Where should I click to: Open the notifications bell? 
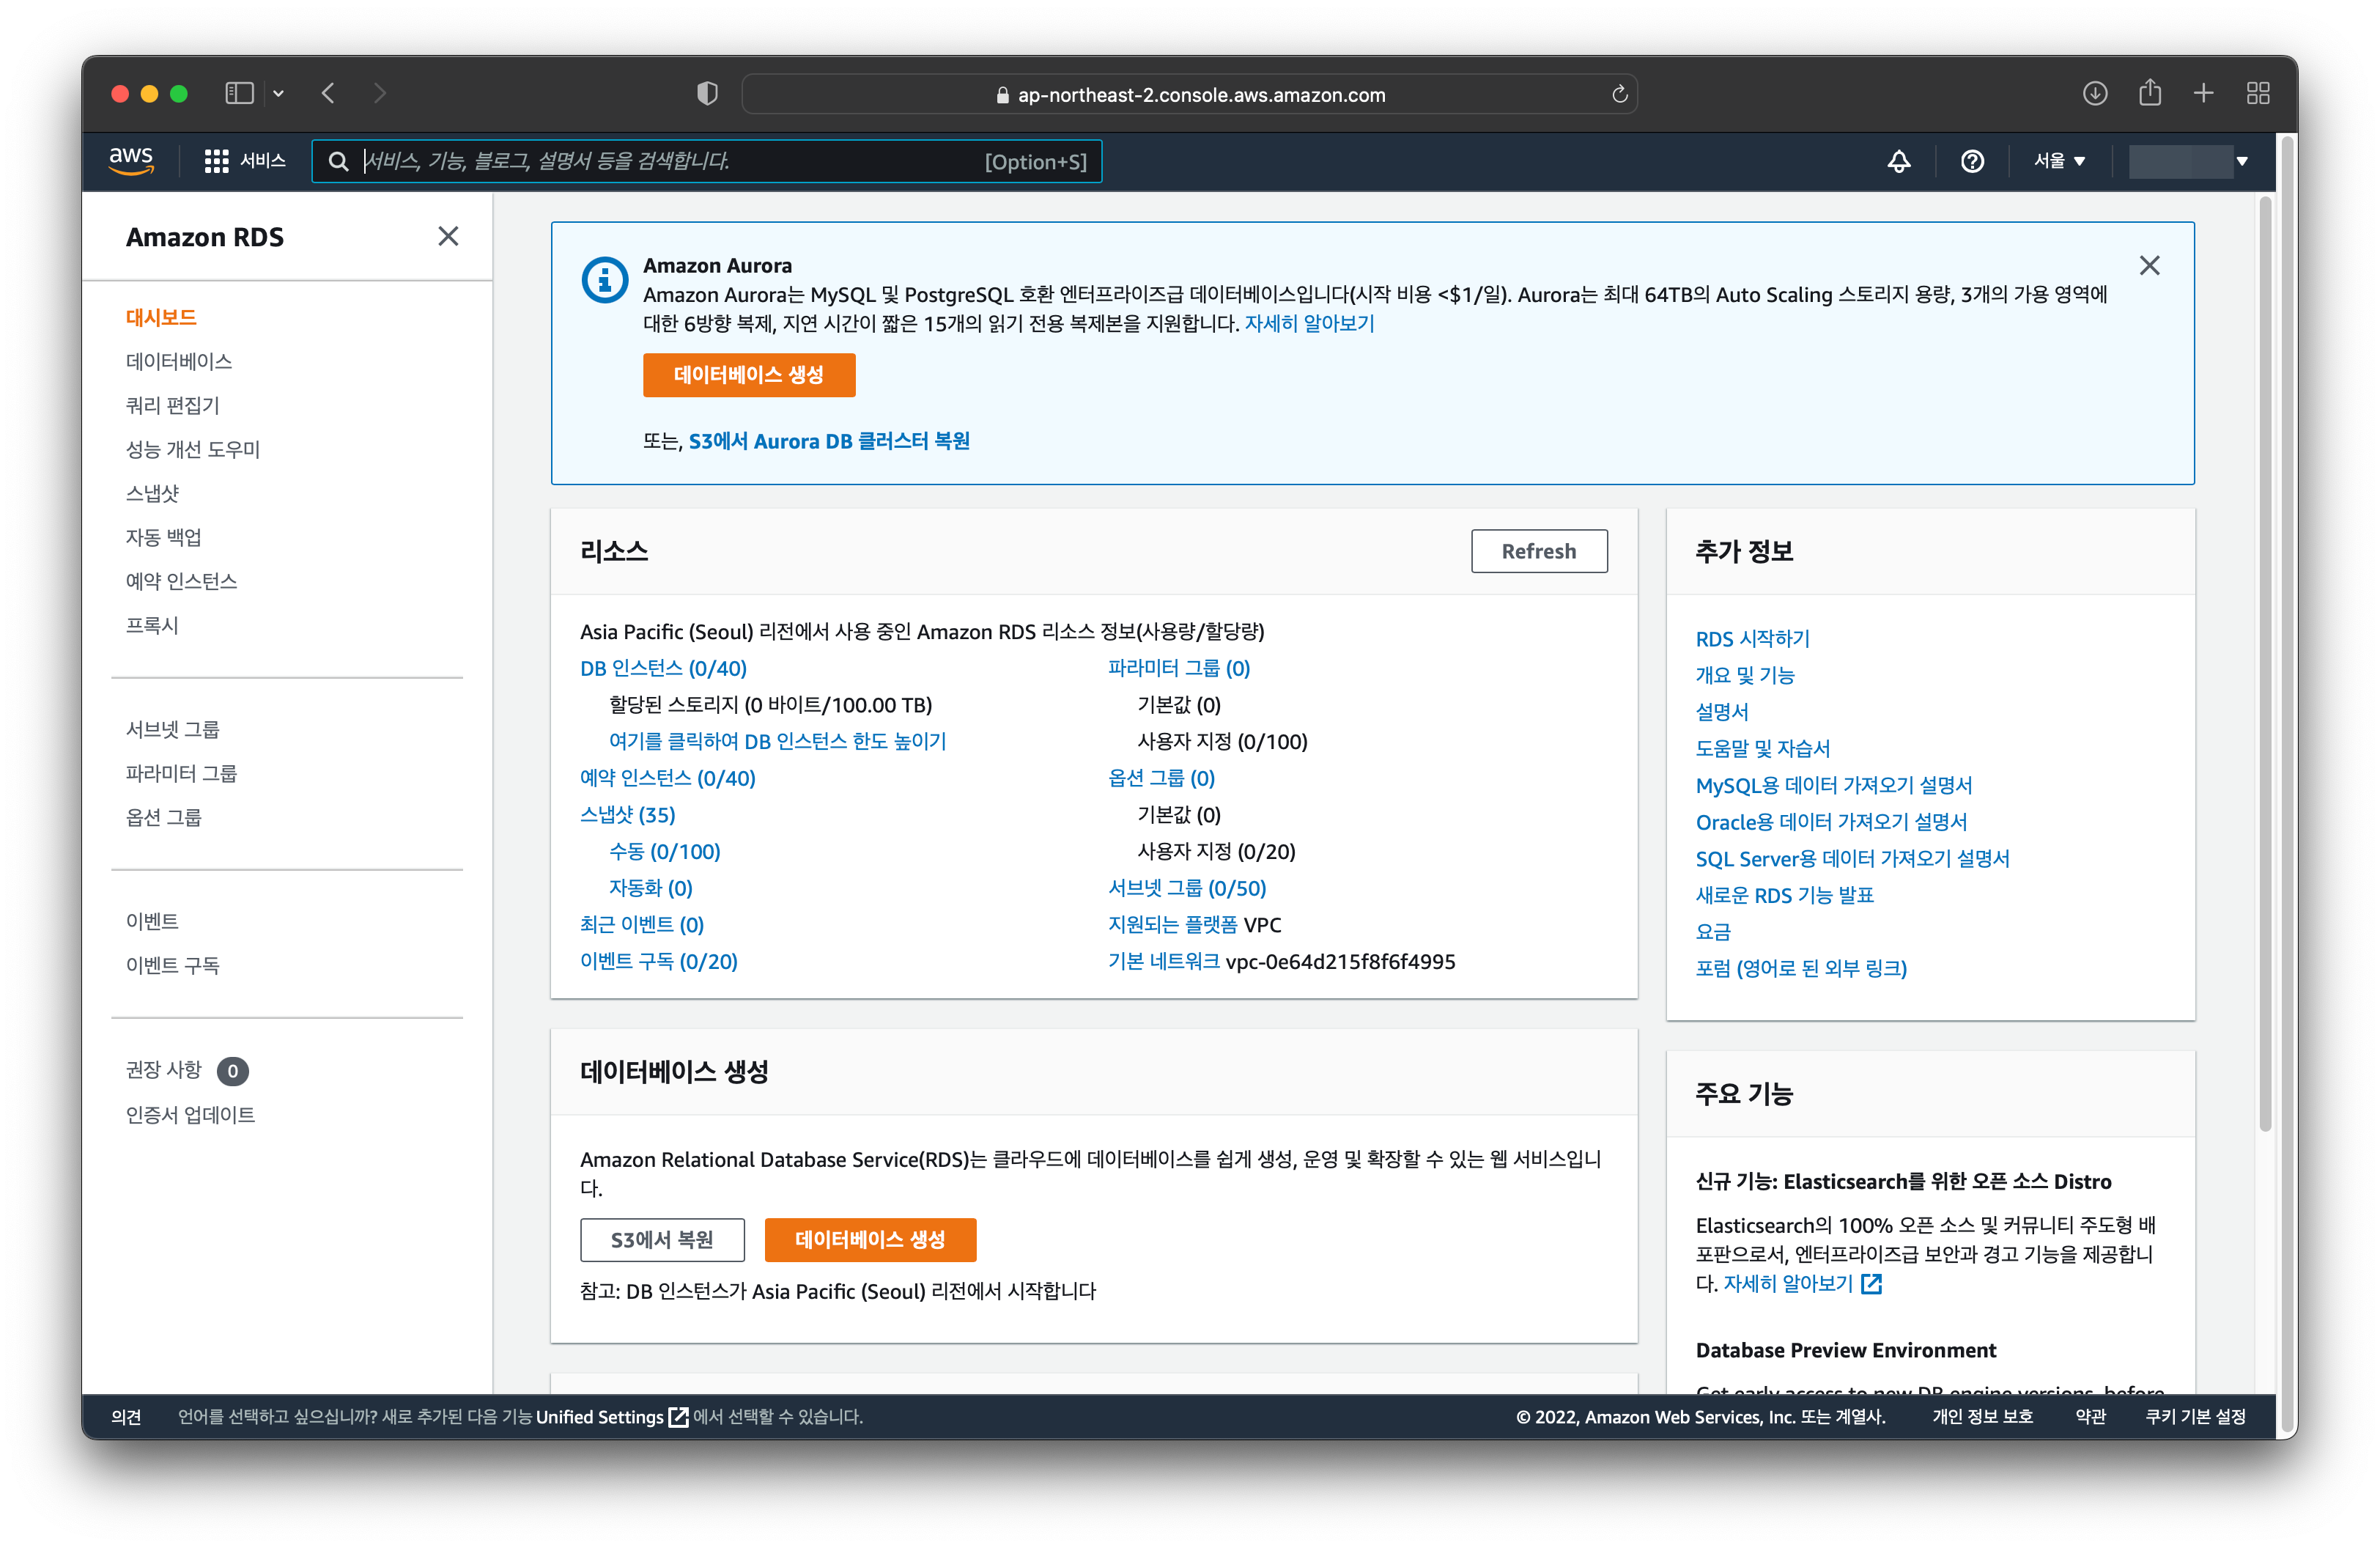click(x=1899, y=161)
